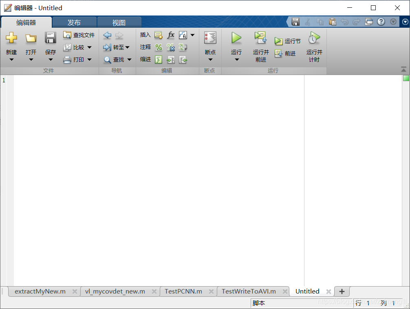Expand the fixed-point icon dropdown arrow
410x309 pixels.
click(x=193, y=35)
